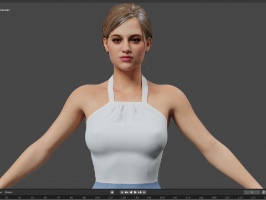This screenshot has width=266, height=200.
Task: Jump to the timeline start frame
Action: [122, 192]
